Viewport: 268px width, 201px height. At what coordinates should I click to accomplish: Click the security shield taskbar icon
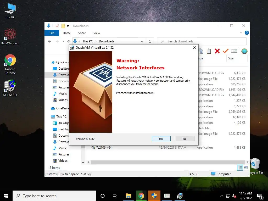(x=154, y=196)
